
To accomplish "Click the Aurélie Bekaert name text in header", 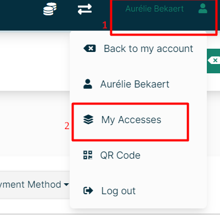I will point(155,9).
